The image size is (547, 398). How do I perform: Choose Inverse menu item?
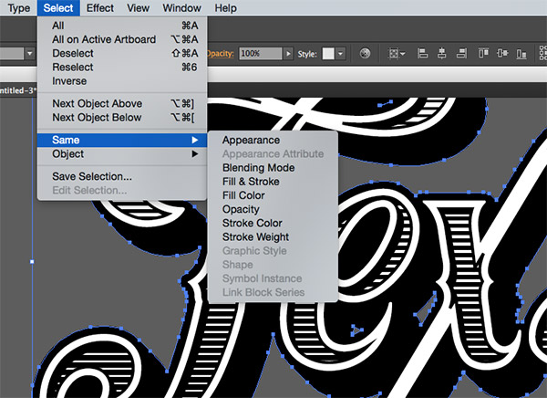pyautogui.click(x=122, y=81)
